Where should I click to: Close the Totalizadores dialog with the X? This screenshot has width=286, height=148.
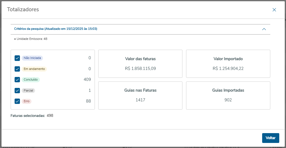click(274, 10)
